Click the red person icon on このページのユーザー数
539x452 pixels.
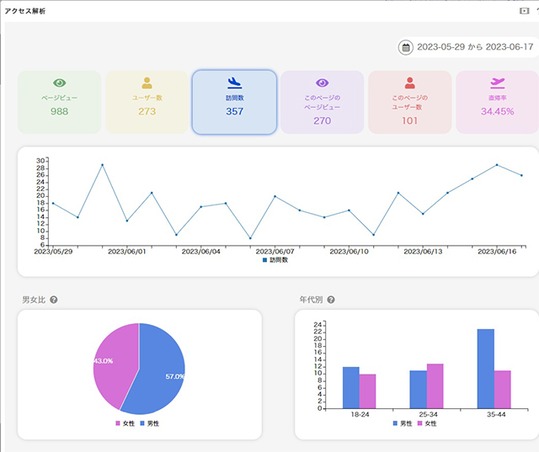coord(409,82)
